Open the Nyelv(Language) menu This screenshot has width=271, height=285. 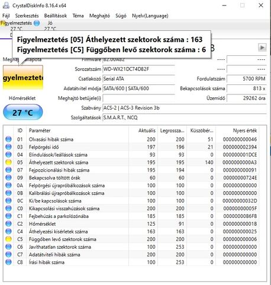pos(150,16)
